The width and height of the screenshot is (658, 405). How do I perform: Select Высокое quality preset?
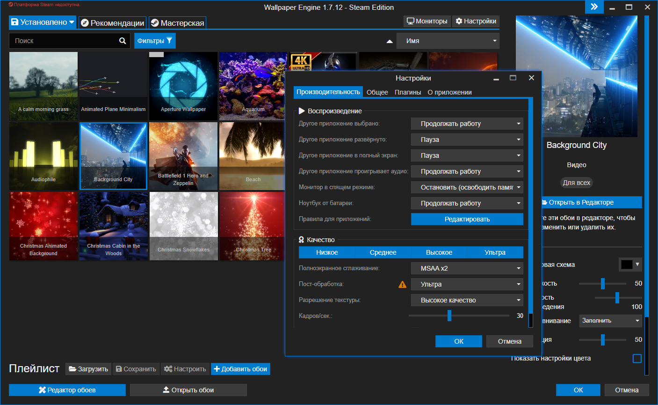tap(439, 252)
